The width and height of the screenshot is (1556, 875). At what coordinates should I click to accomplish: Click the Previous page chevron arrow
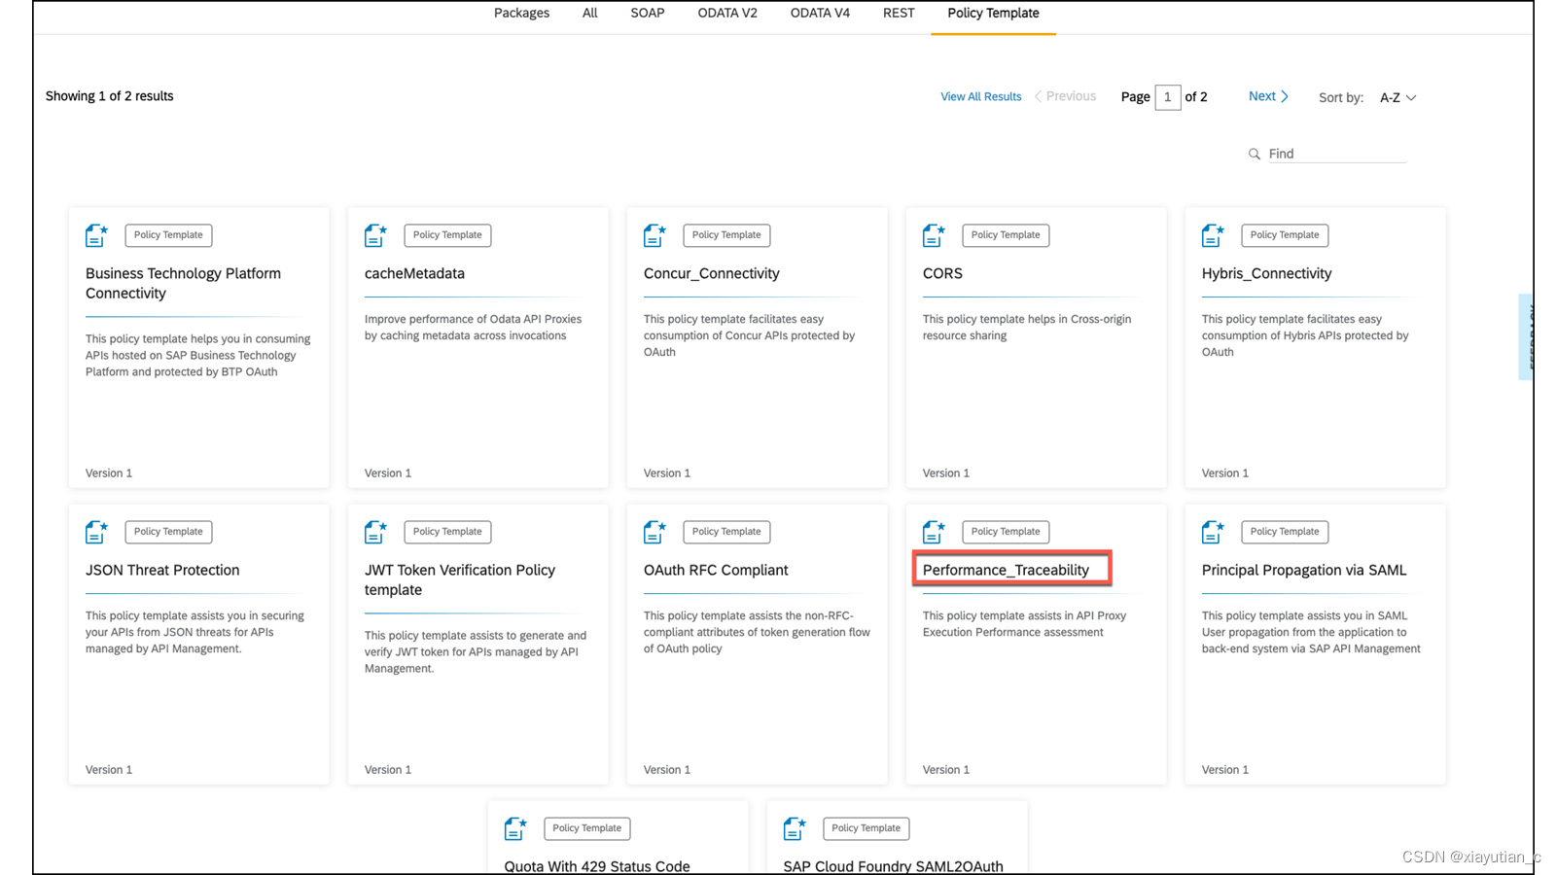coord(1038,96)
